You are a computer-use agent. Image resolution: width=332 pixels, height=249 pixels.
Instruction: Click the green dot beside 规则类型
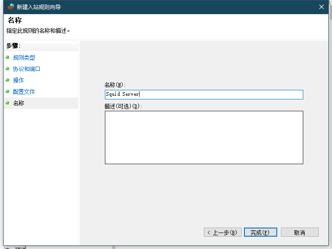point(7,57)
